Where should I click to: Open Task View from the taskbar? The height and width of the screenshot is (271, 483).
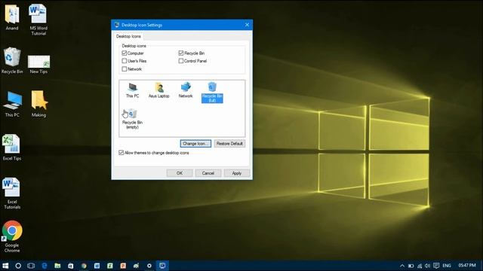tap(31, 266)
